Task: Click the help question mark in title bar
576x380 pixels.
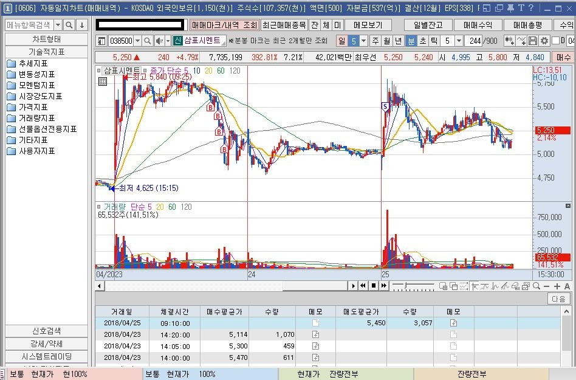Action: 531,8
